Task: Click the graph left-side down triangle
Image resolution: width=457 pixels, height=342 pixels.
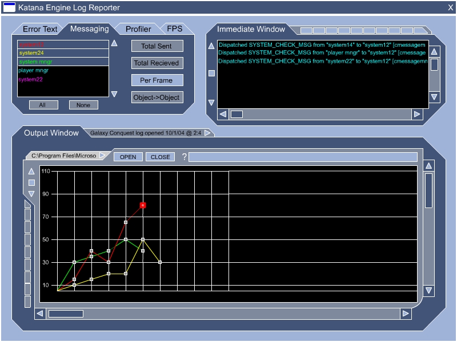Action: pos(31,194)
